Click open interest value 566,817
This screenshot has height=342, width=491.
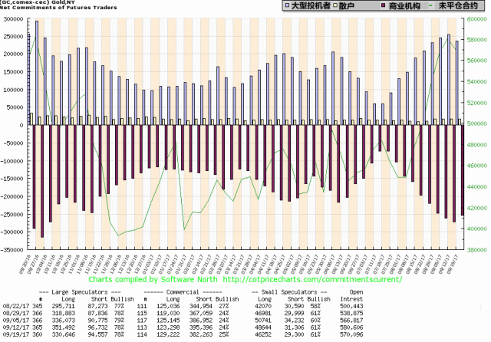click(351, 321)
